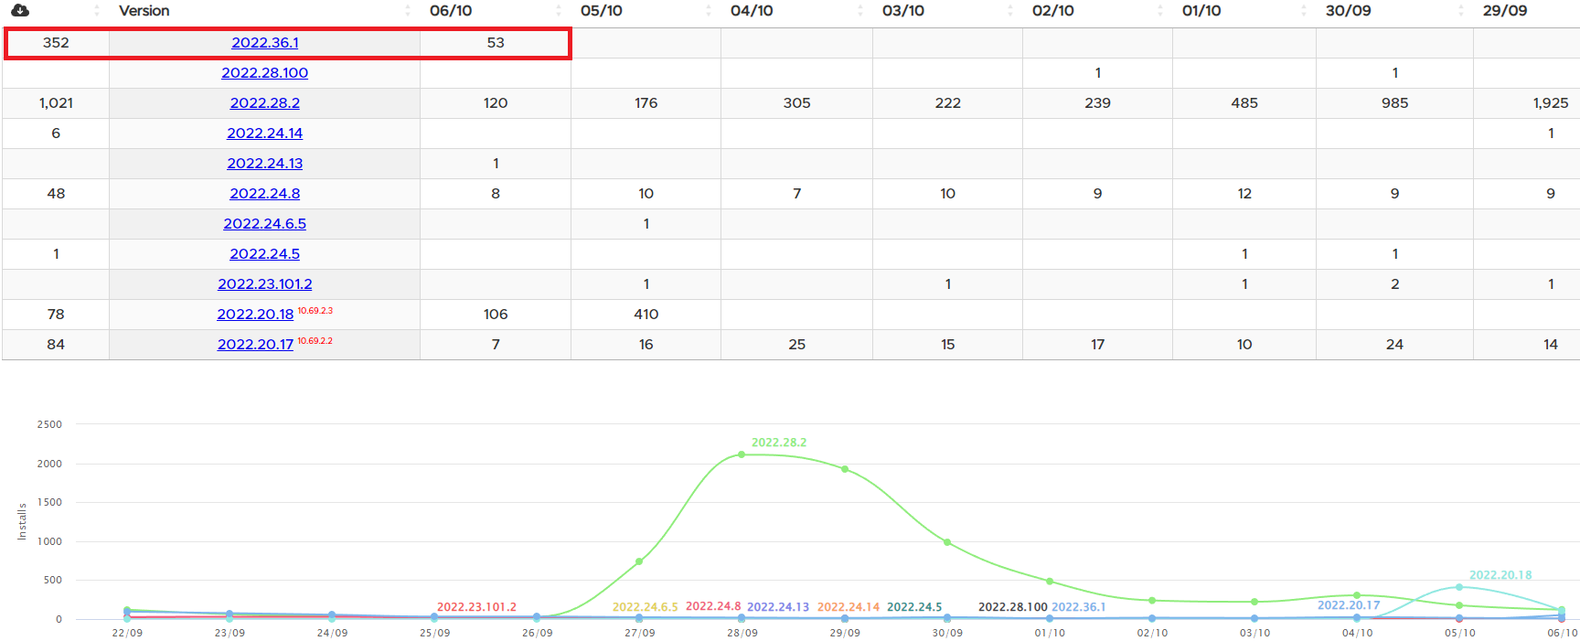Click the 29/09 column header
The width and height of the screenshot is (1580, 641).
point(1505,11)
